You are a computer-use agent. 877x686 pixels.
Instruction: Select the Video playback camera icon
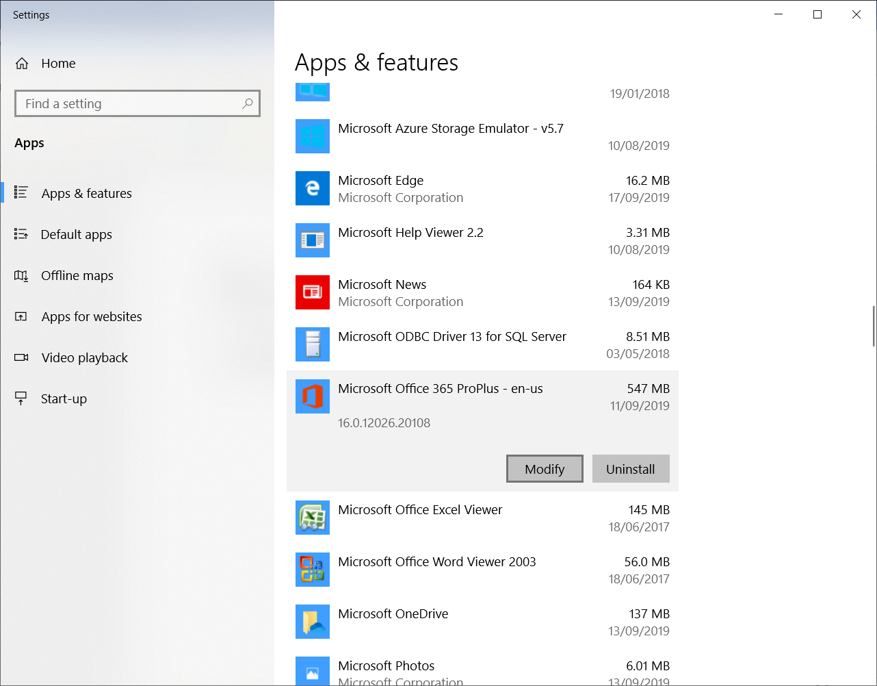pos(21,357)
